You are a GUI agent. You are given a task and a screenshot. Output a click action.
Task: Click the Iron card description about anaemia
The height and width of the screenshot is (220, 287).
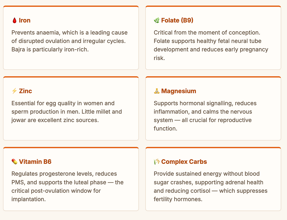click(69, 41)
